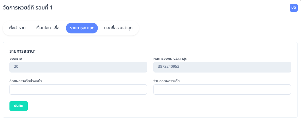Click the ผลการออกรางวัลล่าสุด label text
This screenshot has width=301, height=134.
pos(170,59)
